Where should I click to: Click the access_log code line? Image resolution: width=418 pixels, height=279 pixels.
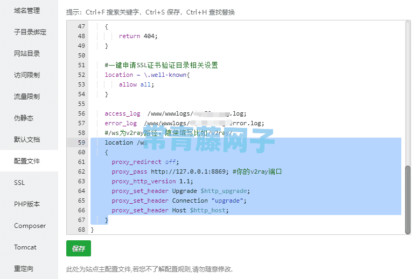coord(176,113)
